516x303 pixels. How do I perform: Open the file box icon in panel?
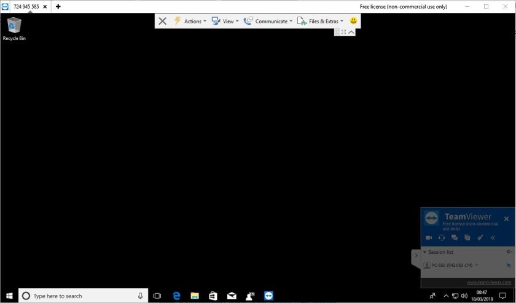coord(467,237)
